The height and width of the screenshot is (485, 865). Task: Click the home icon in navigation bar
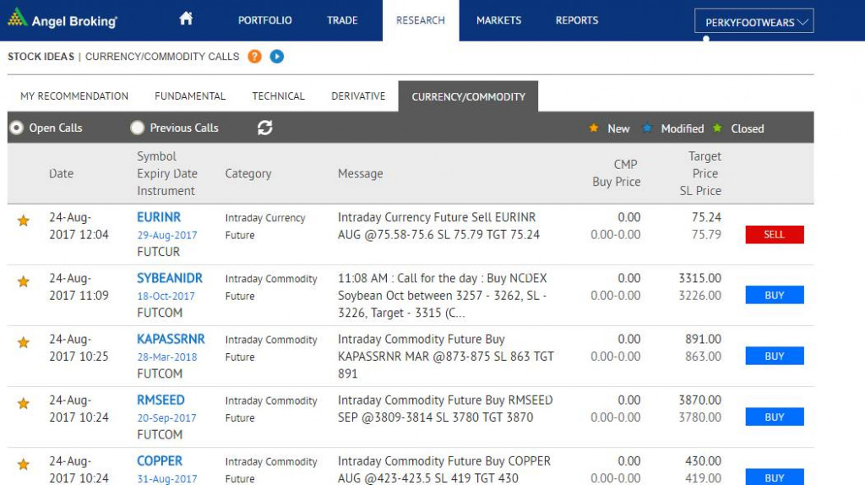point(186,19)
